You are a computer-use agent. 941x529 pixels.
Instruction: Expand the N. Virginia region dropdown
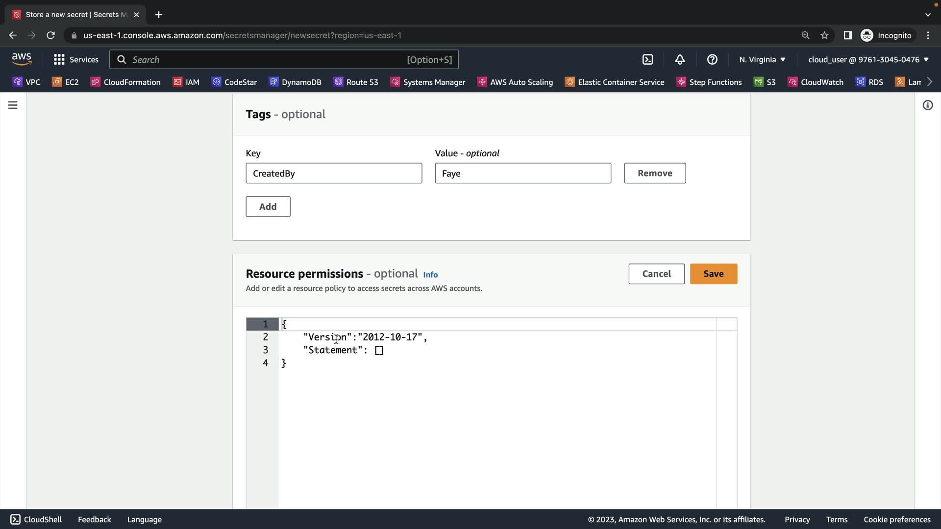pyautogui.click(x=762, y=59)
